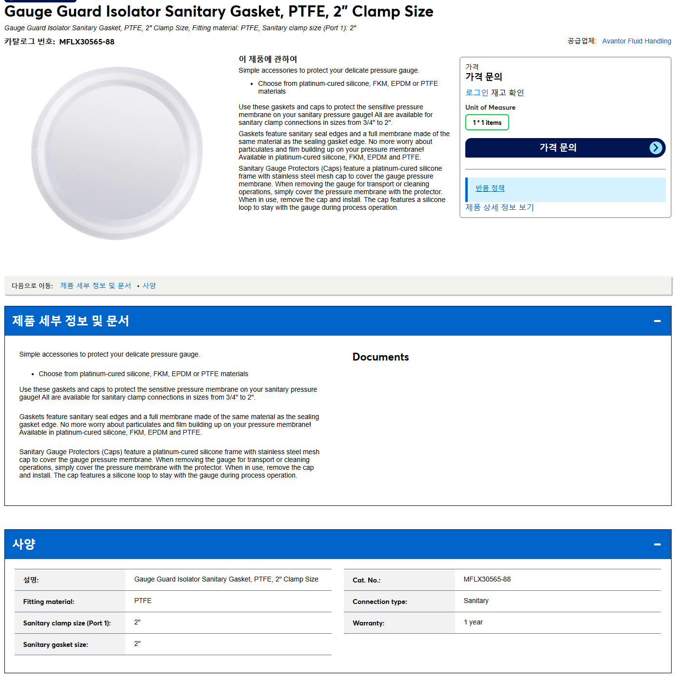The width and height of the screenshot is (675, 683).
Task: Click the Sanitary clamp size (Port 1): label
Action: (67, 623)
